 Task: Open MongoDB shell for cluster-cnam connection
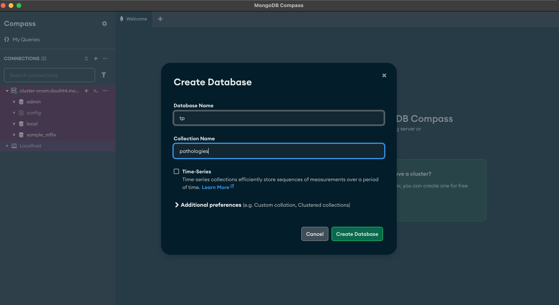[96, 91]
